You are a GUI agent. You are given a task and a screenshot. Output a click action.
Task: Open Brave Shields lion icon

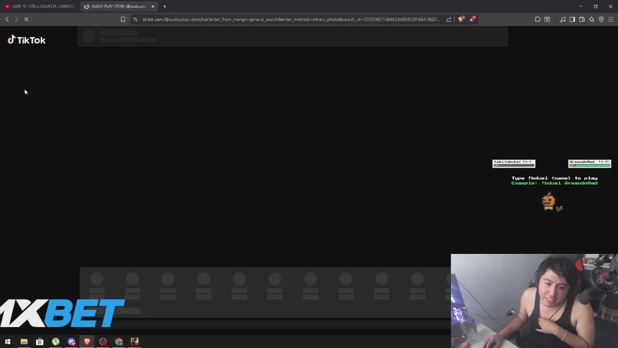[x=461, y=19]
